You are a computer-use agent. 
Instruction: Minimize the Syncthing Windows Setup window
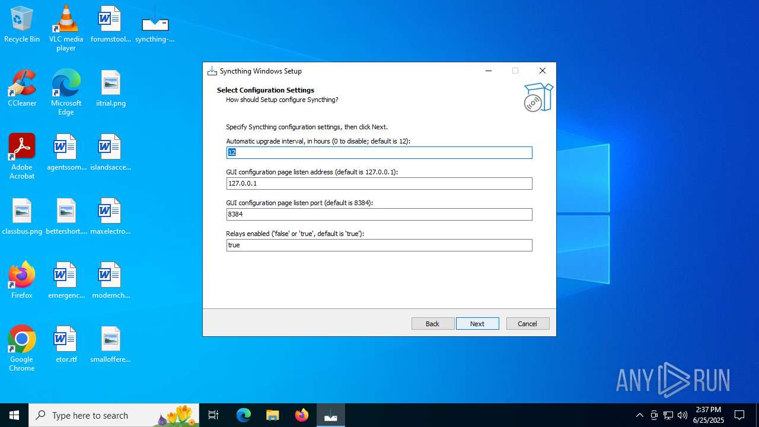(489, 71)
